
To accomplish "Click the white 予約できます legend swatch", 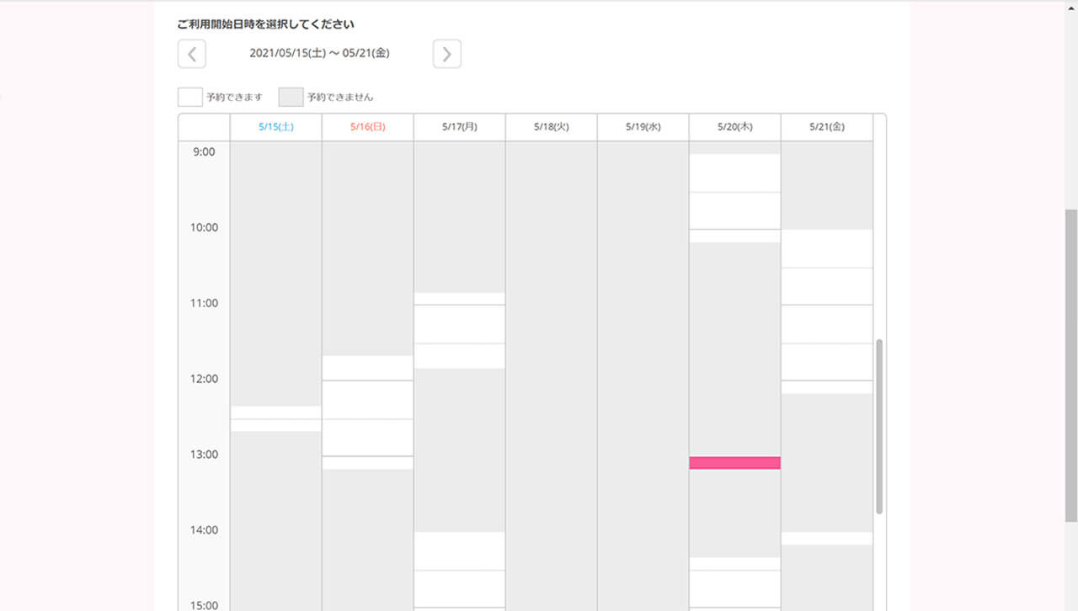I will [x=189, y=97].
